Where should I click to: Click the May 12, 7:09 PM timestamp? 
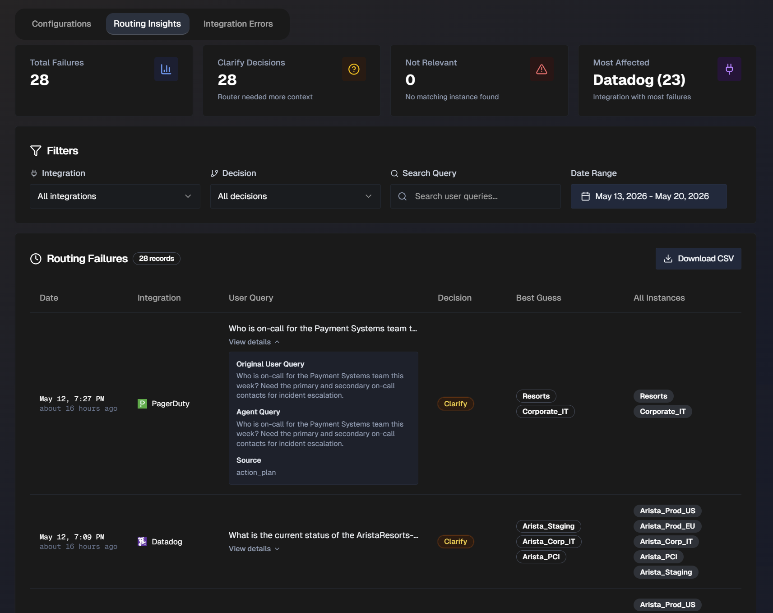point(72,537)
